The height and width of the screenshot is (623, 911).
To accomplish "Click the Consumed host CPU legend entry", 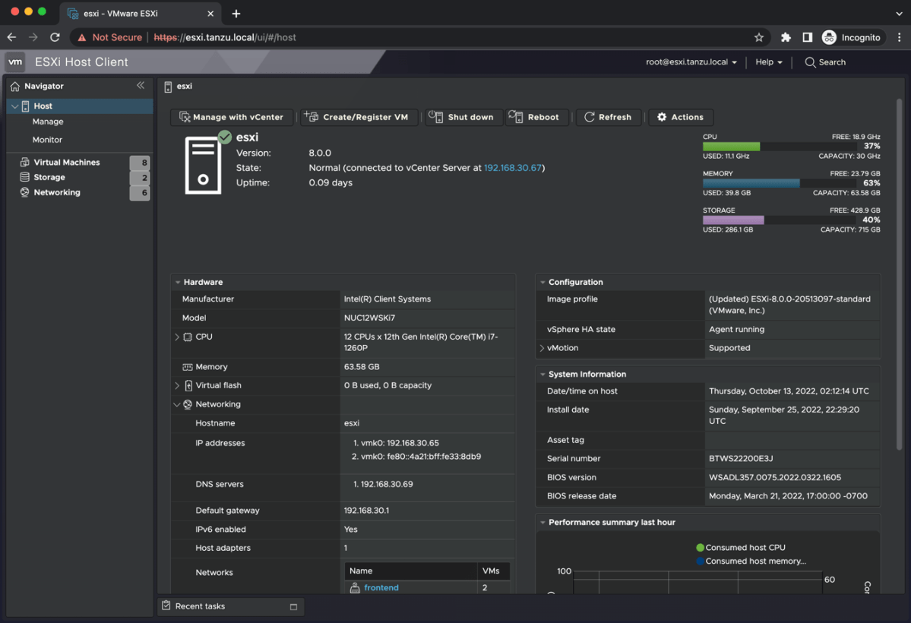I will coord(740,548).
